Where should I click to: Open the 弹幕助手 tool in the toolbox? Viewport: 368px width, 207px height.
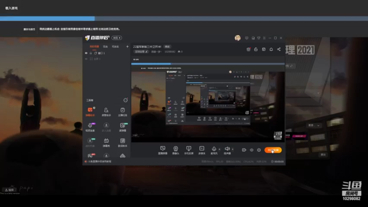[90, 112]
